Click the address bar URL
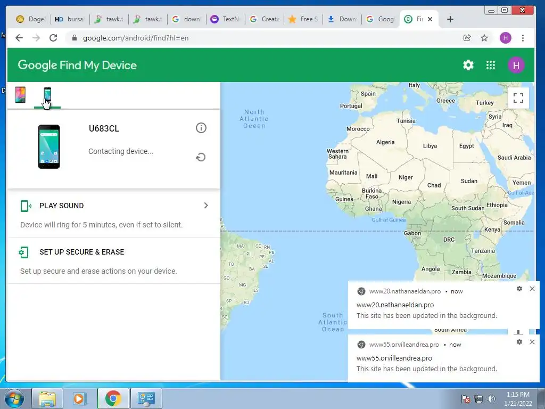The height and width of the screenshot is (409, 545). coord(136,38)
